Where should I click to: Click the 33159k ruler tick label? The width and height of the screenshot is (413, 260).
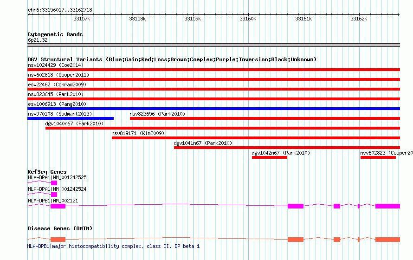coord(193,19)
